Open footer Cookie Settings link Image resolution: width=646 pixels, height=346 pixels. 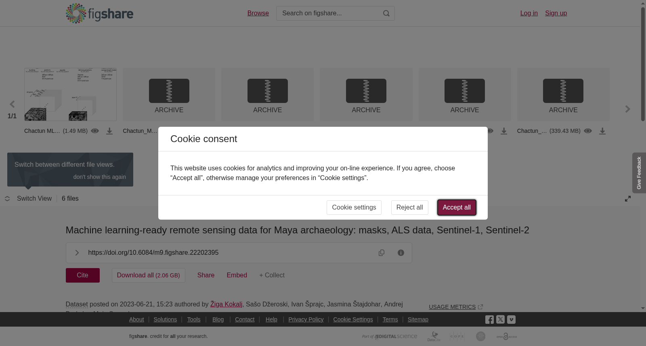coord(353,319)
